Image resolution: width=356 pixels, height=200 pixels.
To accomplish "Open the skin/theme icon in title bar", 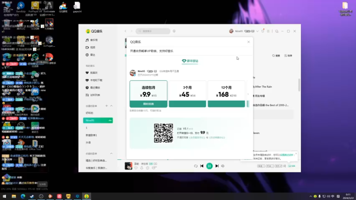I will coord(263,31).
